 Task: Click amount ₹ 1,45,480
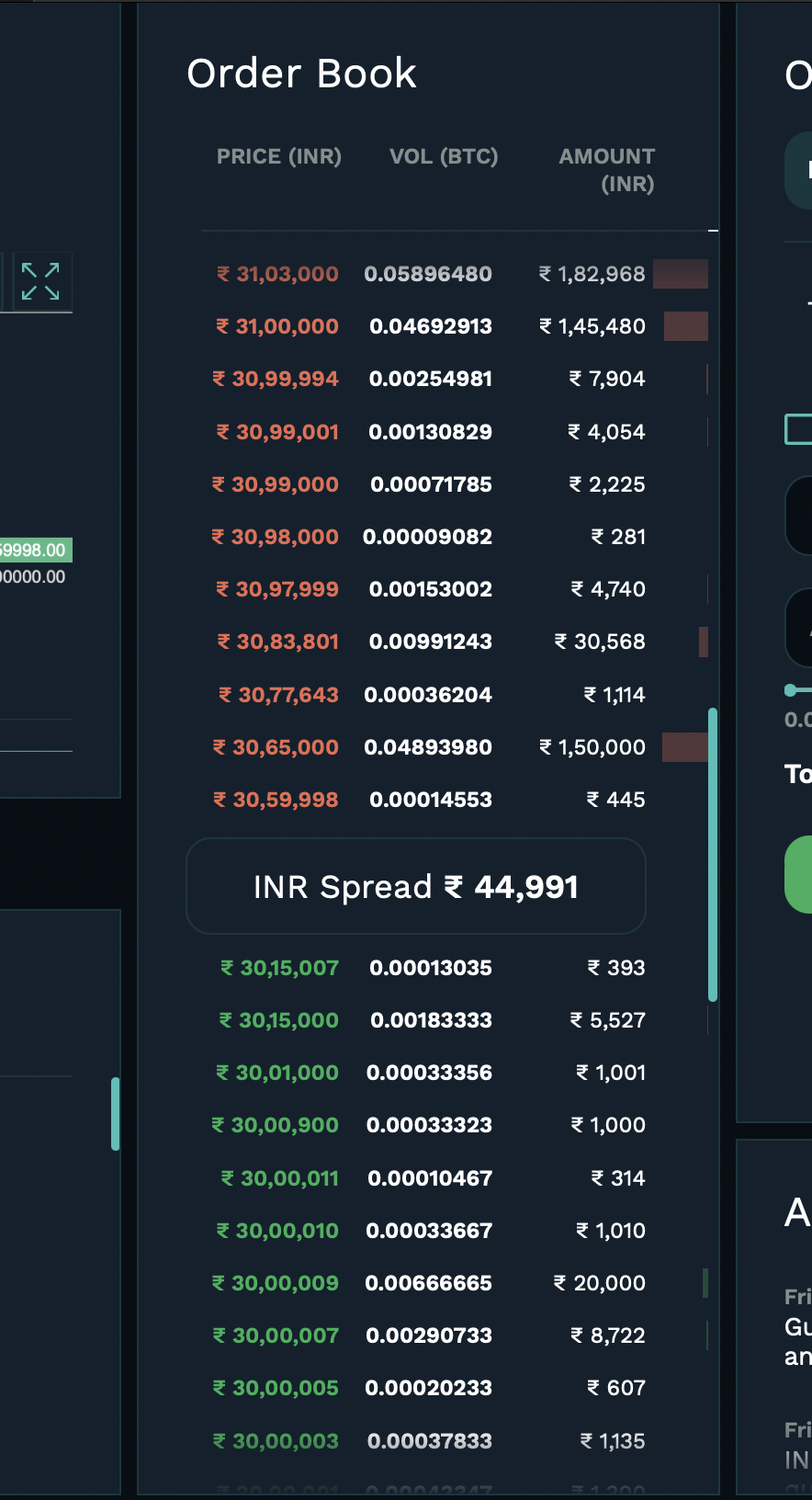coord(592,326)
